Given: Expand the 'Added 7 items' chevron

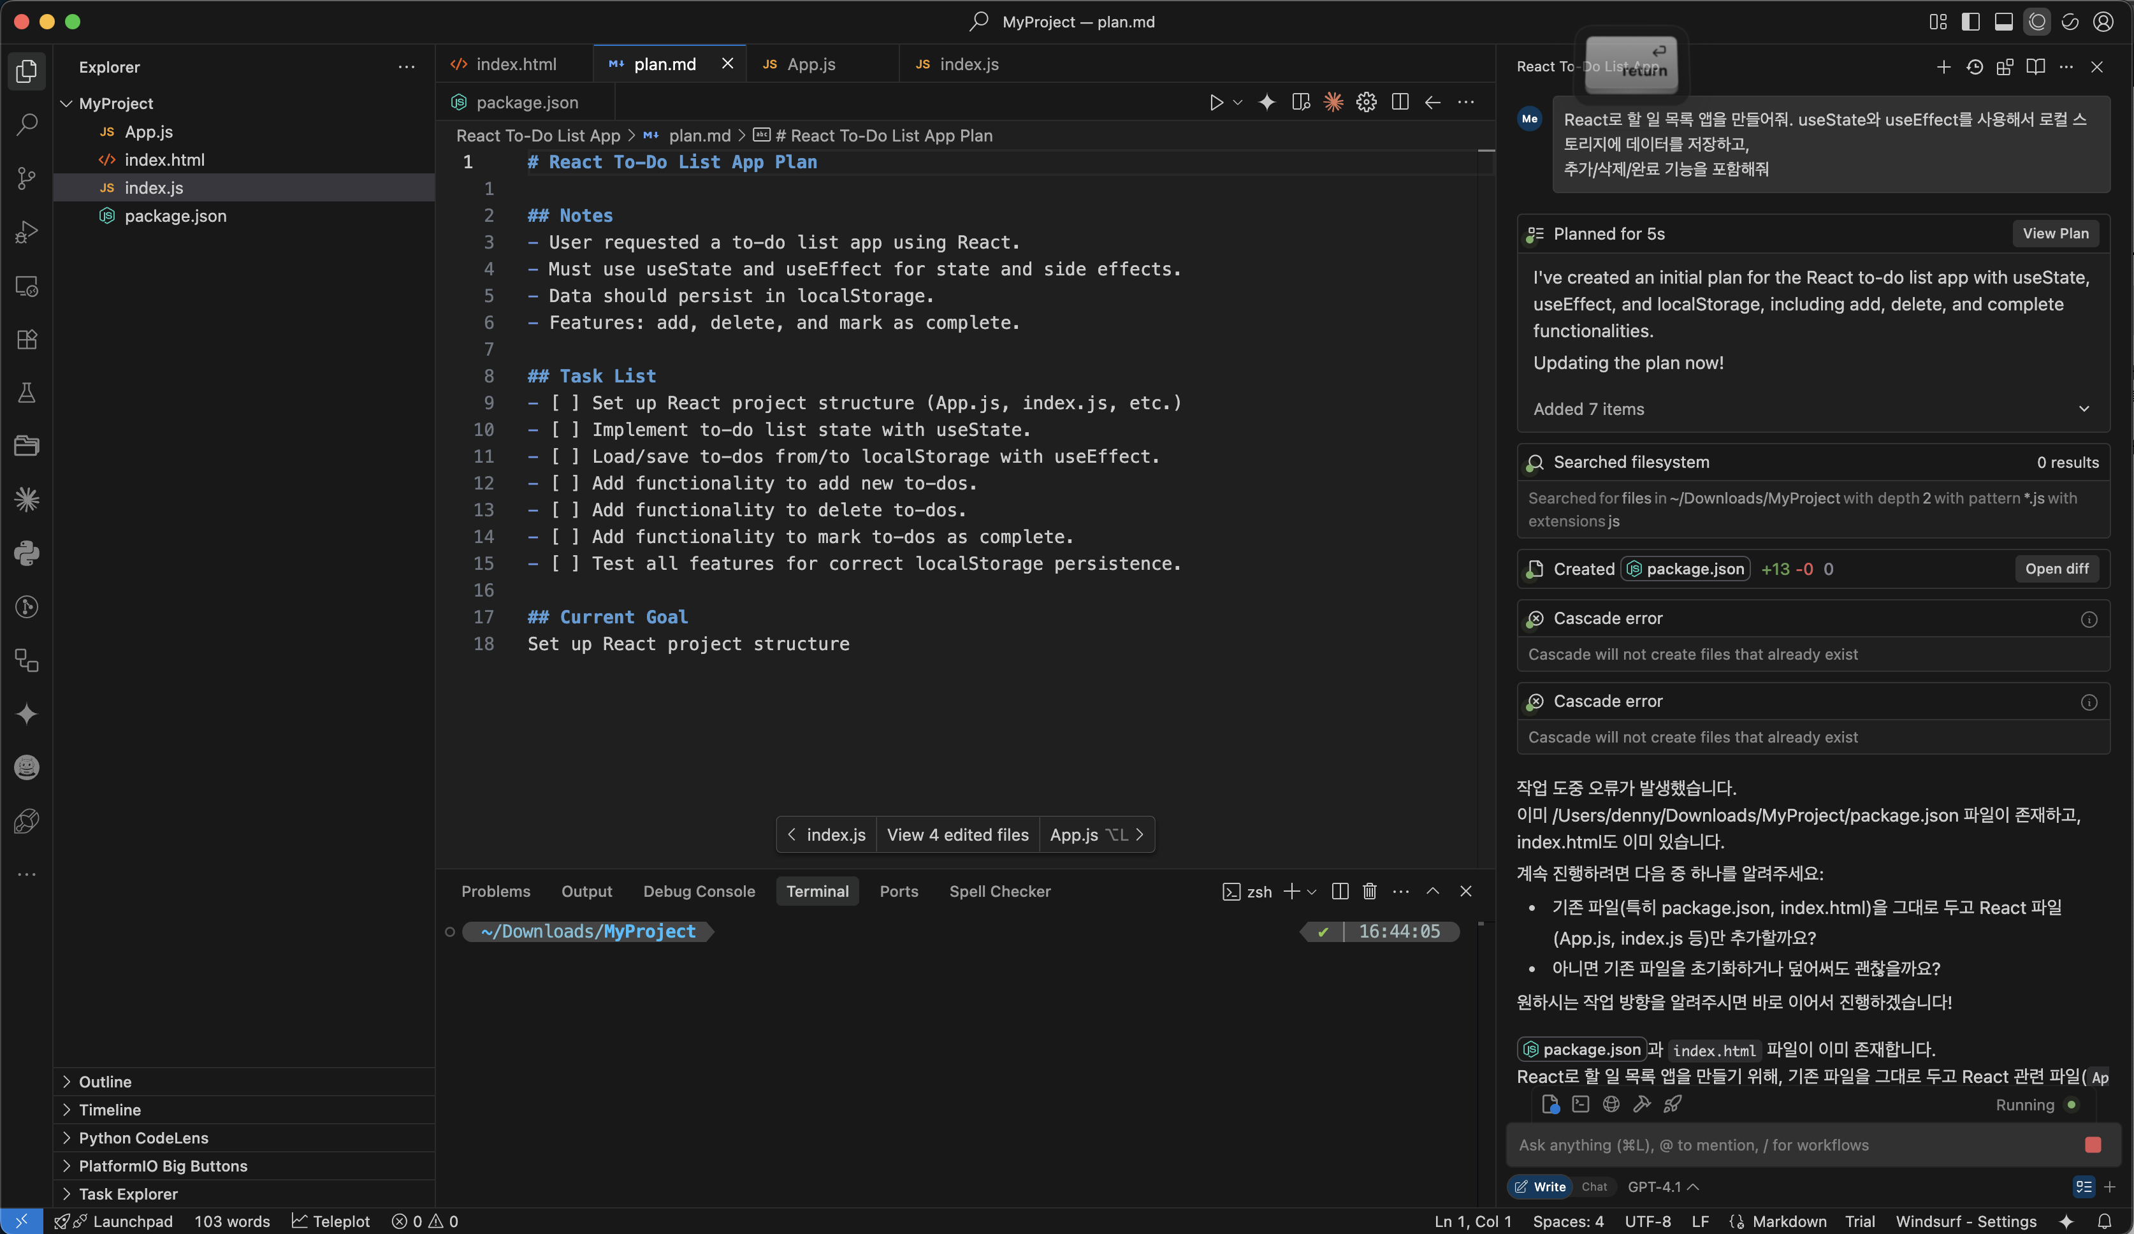Looking at the screenshot, I should pyautogui.click(x=2083, y=409).
